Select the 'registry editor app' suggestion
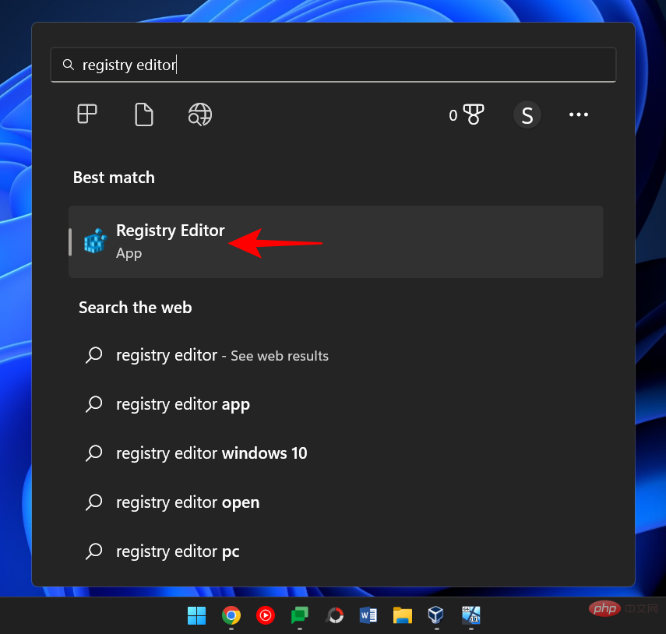The width and height of the screenshot is (666, 634). (x=182, y=404)
